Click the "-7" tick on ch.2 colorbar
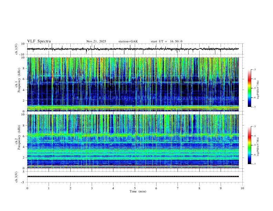The height and width of the screenshot is (211, 273). pos(254,164)
